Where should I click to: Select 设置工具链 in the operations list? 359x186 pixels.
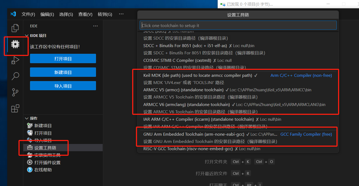(x=63, y=148)
